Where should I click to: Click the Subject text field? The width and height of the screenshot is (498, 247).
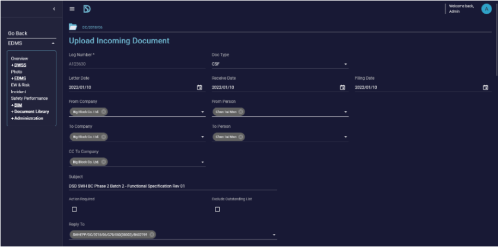(x=172, y=186)
